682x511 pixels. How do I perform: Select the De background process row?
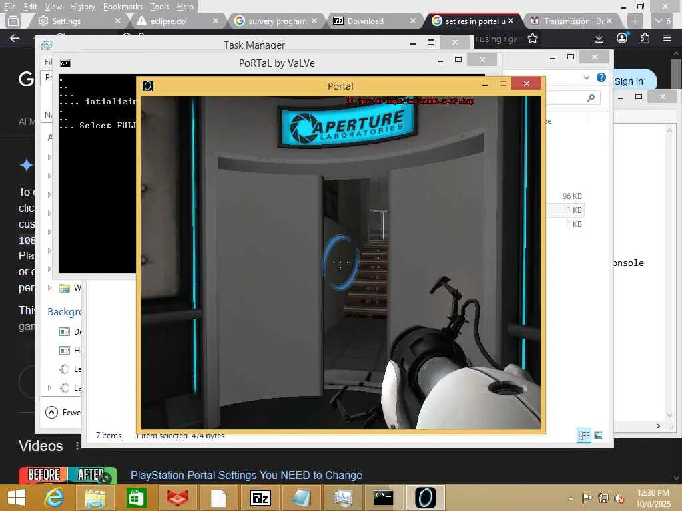[x=71, y=331]
